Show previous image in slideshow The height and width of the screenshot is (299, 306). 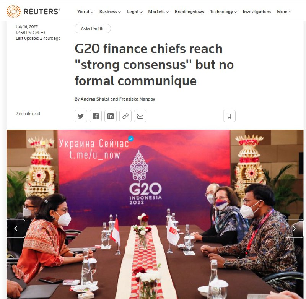pos(16,228)
